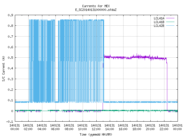Viewport: 183px width, 137px height.
Task: Click the "Time (yymmdd HH:MM)" x-axis label
Action: pos(96,134)
